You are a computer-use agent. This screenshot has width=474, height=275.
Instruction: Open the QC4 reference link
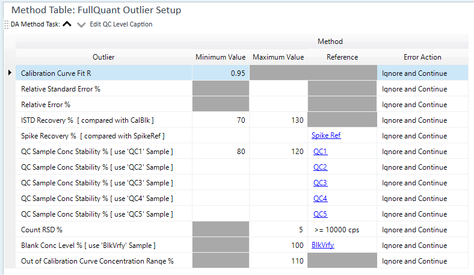(320, 199)
